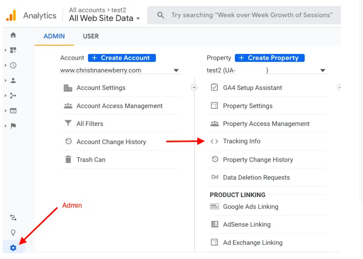Expand the Customization sidebar section arrow
363x259 pixels.
5,50
